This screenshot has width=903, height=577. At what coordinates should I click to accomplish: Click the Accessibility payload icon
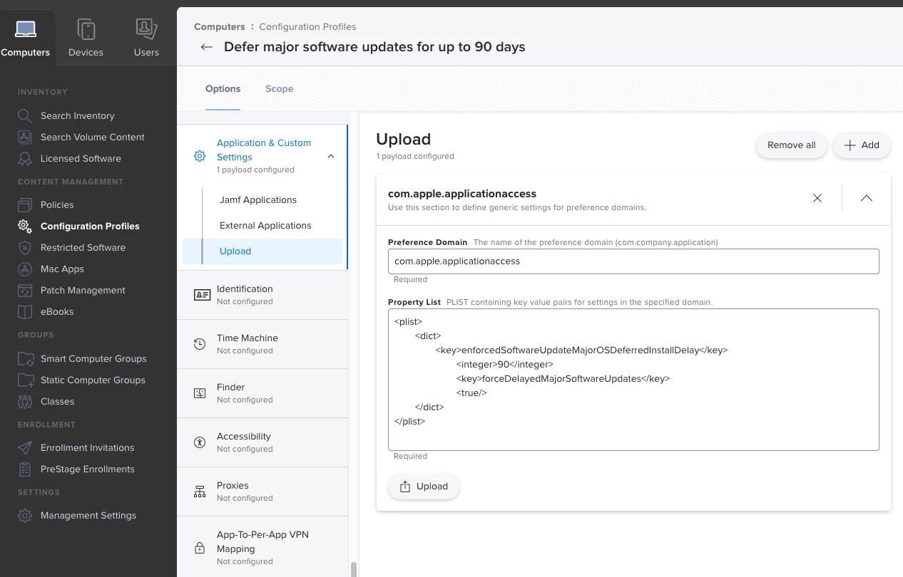[200, 442]
